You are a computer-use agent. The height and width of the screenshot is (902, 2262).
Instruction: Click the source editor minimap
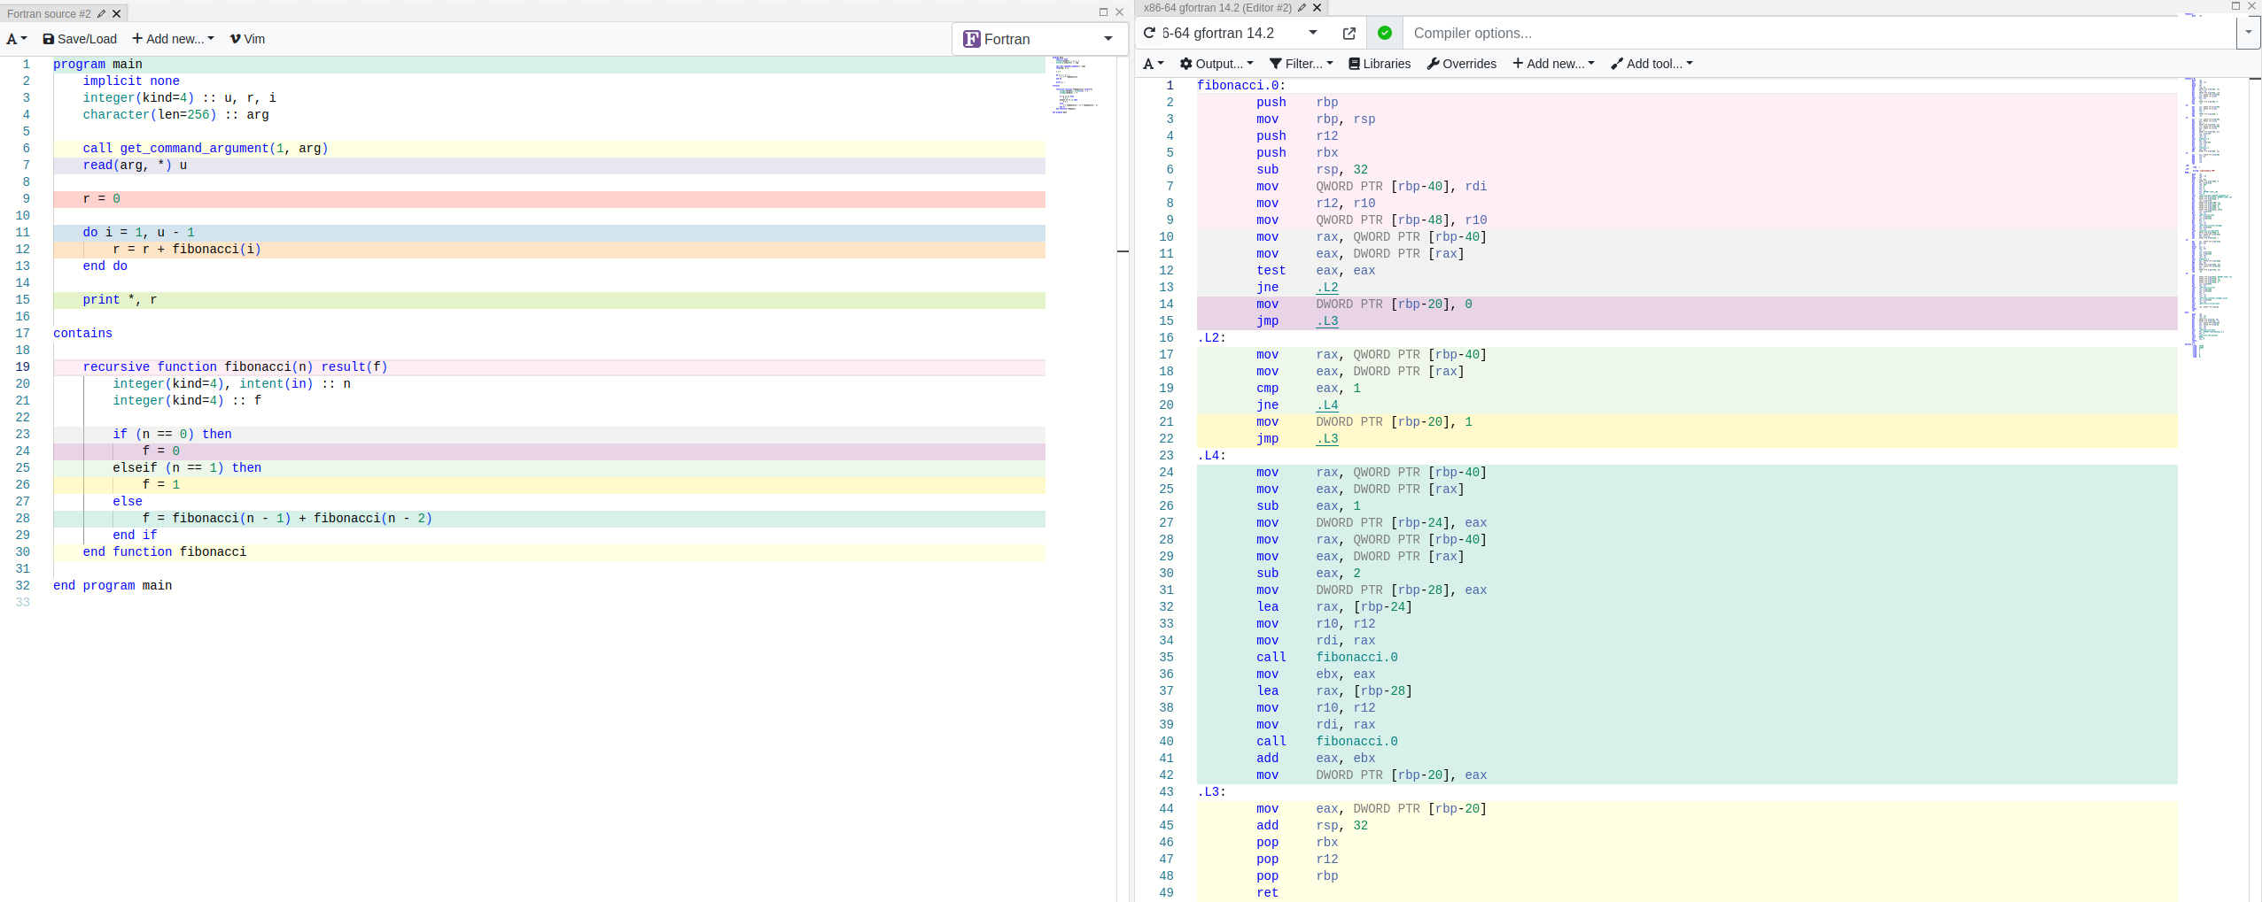click(x=1078, y=85)
